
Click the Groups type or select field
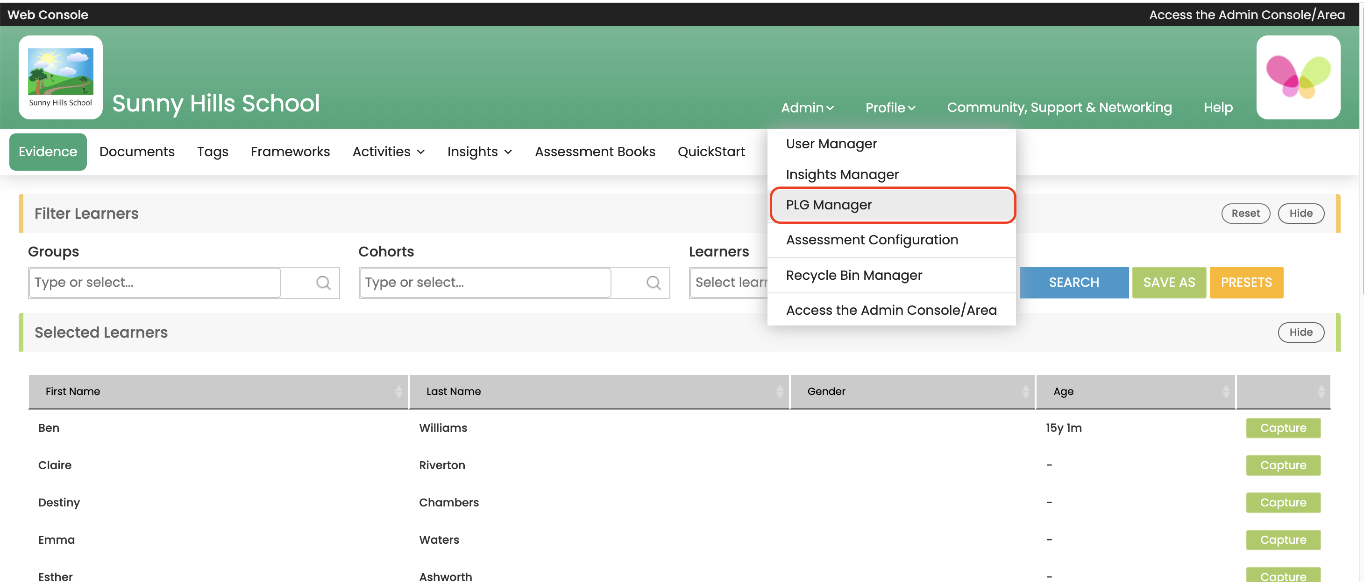click(x=155, y=283)
